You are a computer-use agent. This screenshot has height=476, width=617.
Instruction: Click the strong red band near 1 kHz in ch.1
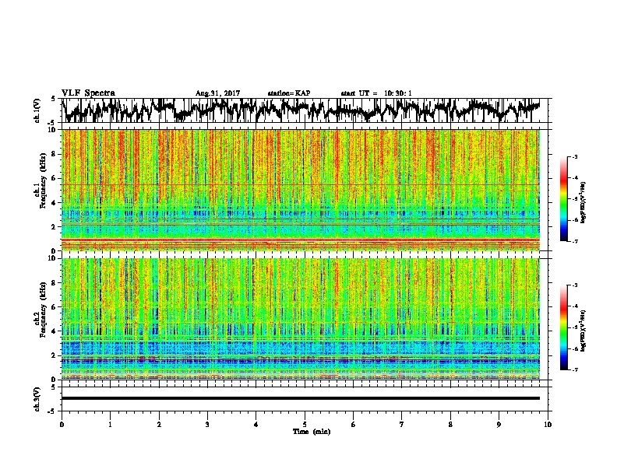pyautogui.click(x=300, y=240)
